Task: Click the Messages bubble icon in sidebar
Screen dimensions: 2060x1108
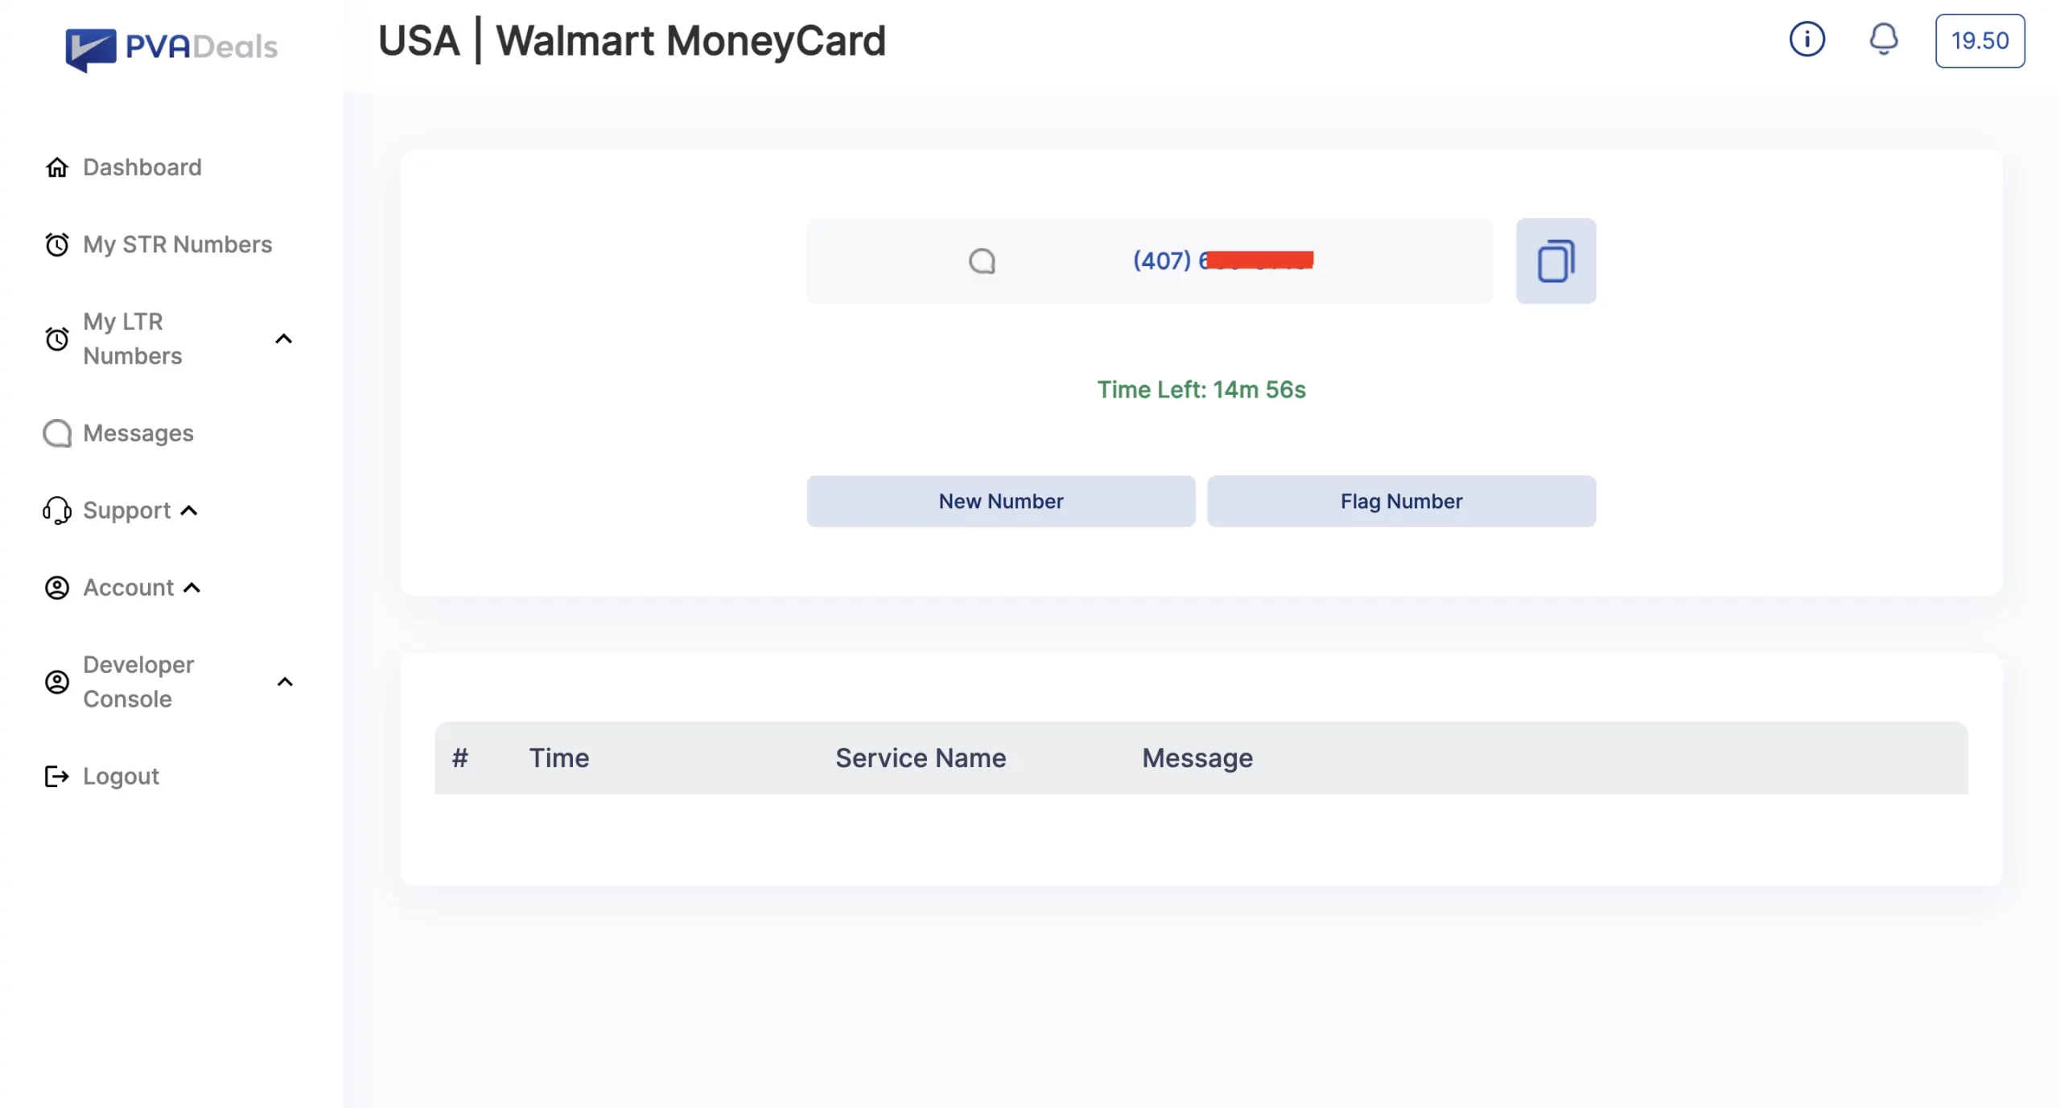Action: coord(56,433)
